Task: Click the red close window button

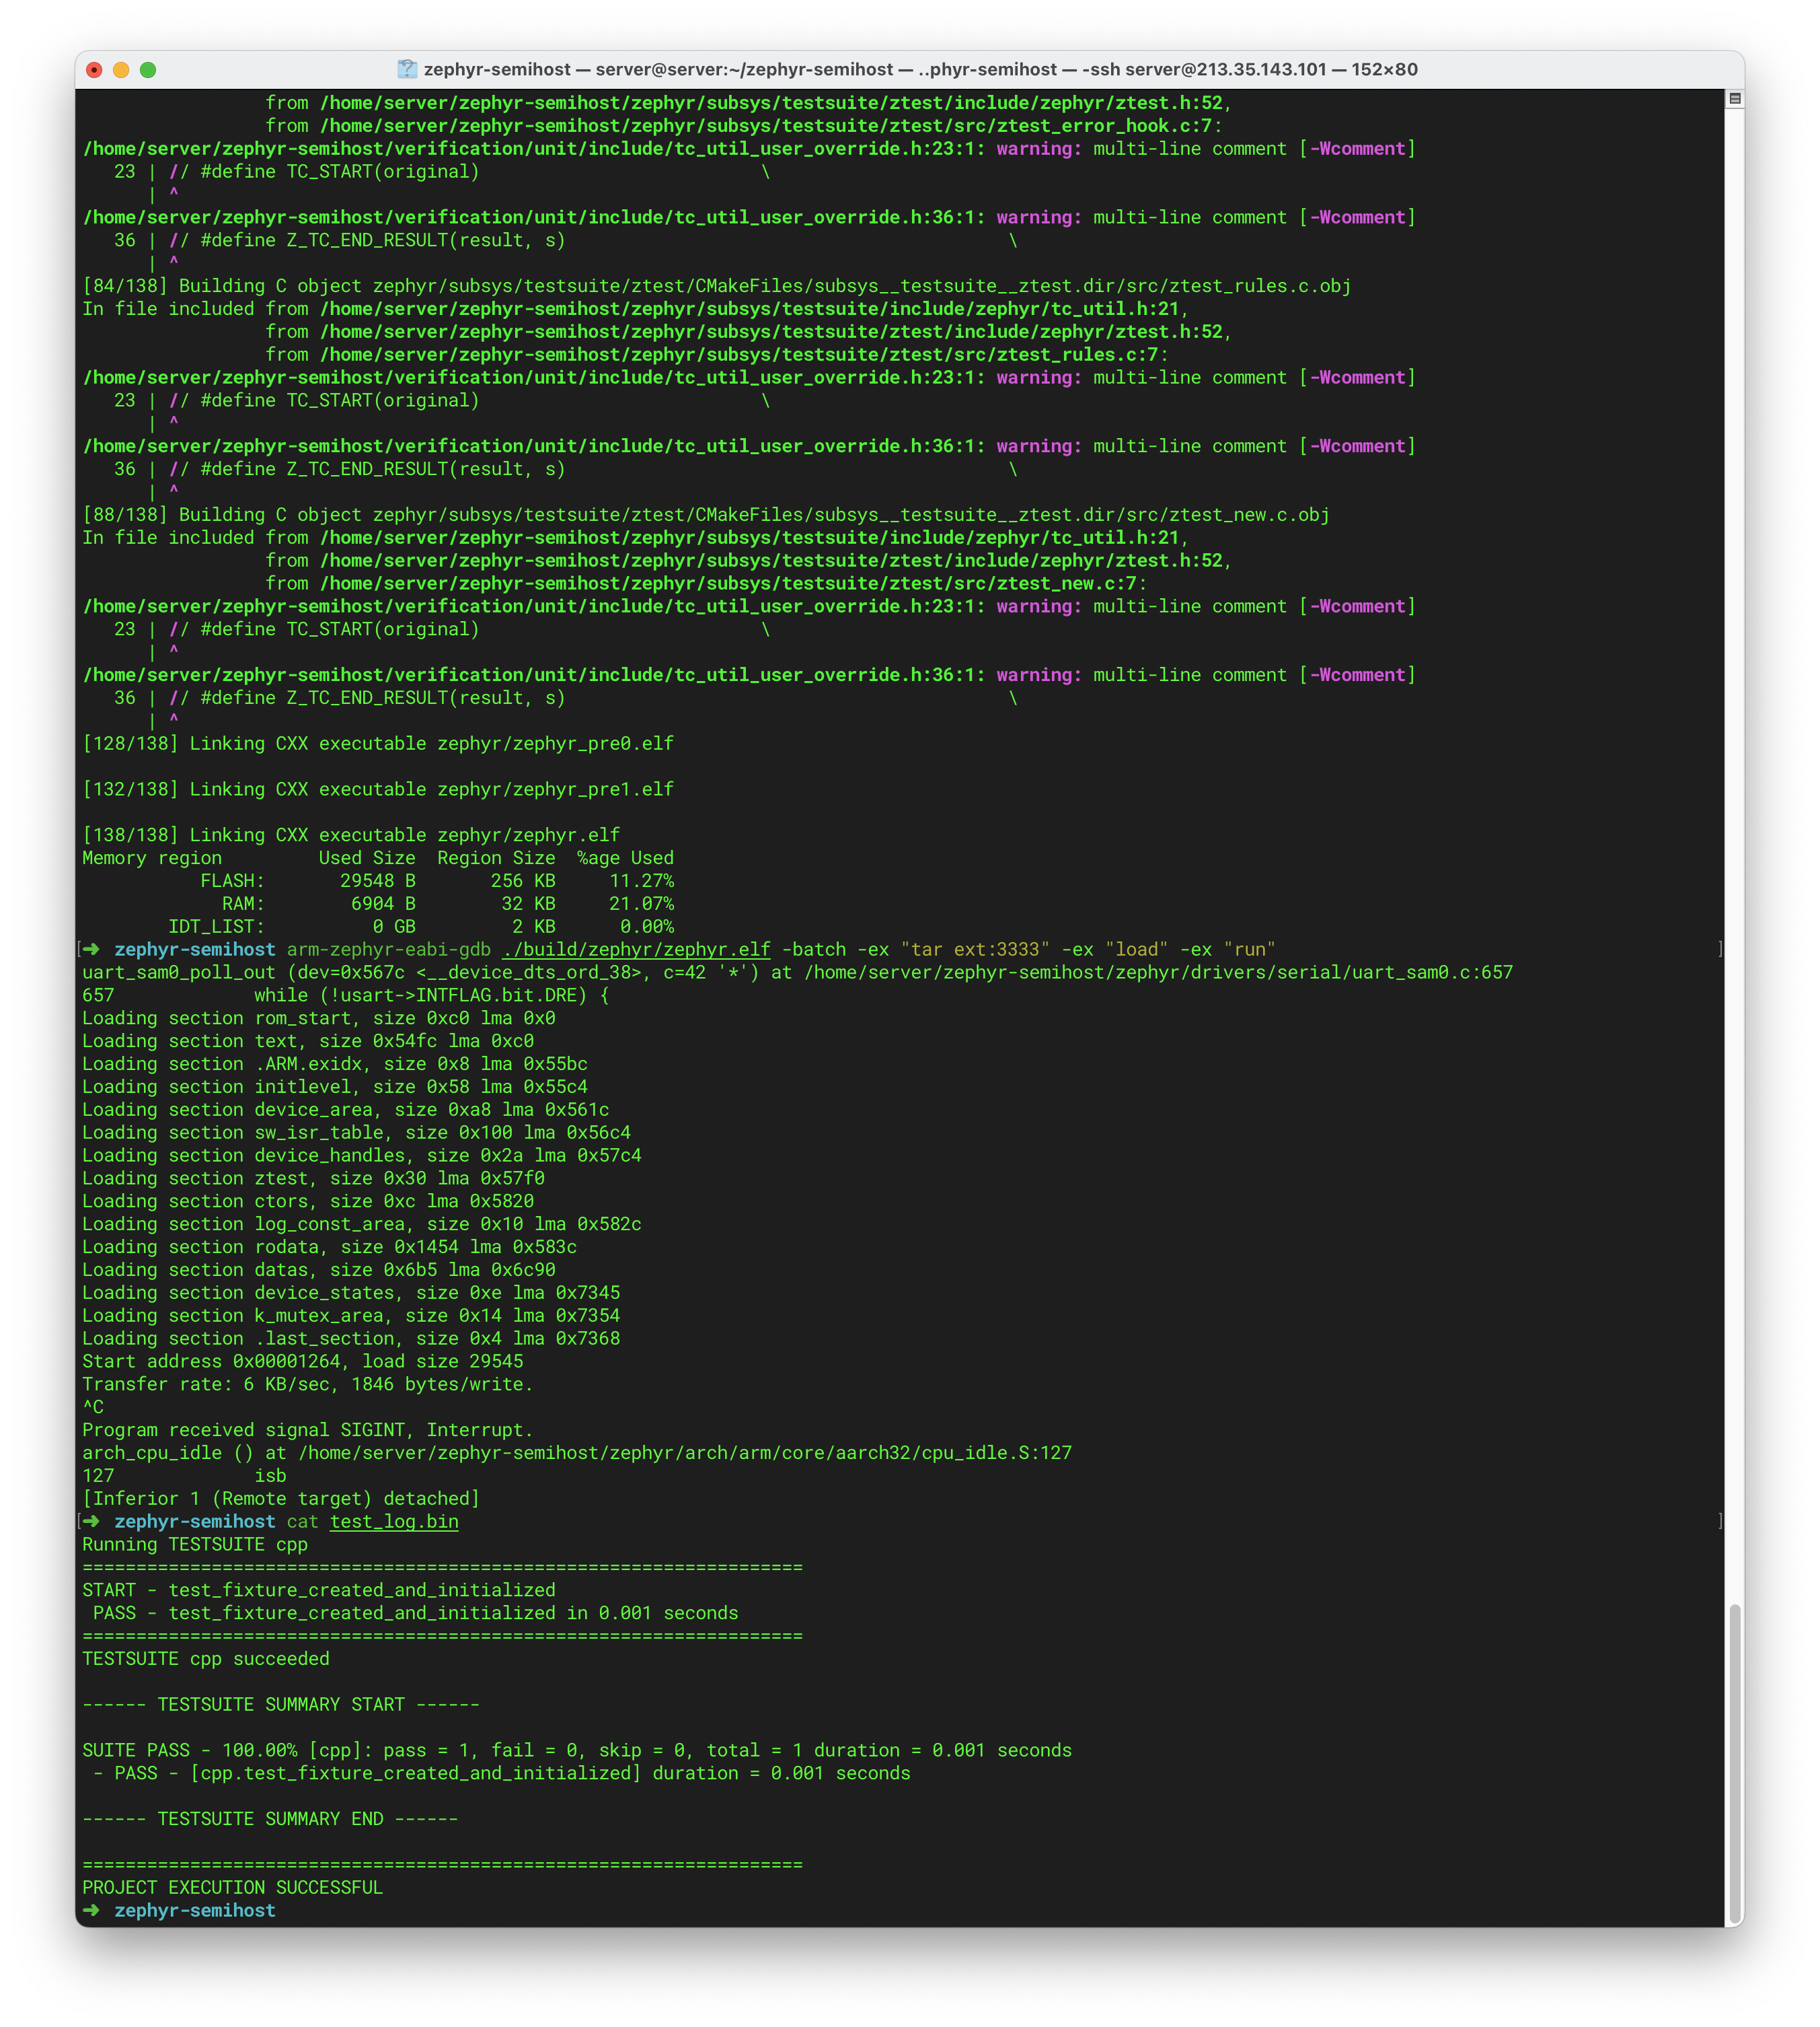Action: pos(94,69)
